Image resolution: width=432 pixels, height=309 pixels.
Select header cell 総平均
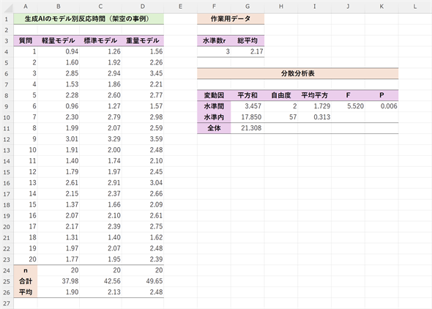point(247,41)
